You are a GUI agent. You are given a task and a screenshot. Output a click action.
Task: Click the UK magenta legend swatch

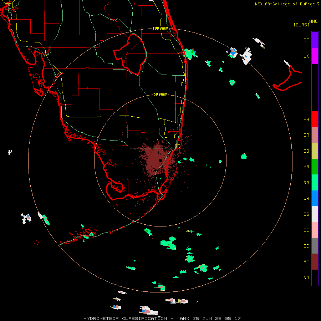click(315, 56)
